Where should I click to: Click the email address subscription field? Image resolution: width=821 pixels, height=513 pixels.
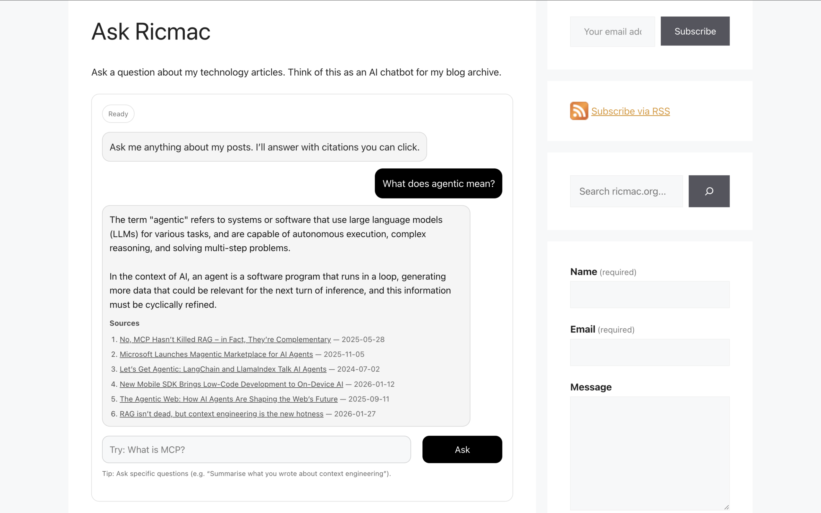tap(612, 31)
